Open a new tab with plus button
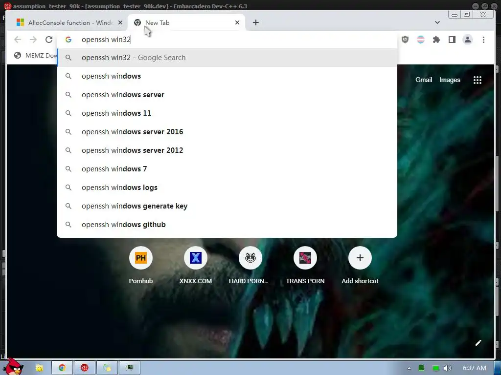The width and height of the screenshot is (501, 375). click(255, 22)
